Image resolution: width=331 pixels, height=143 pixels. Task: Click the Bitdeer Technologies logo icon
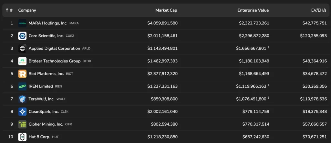(x=22, y=61)
